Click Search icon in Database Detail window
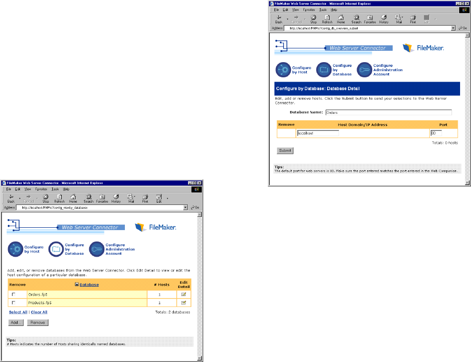This screenshot has width=471, height=362. (356, 19)
